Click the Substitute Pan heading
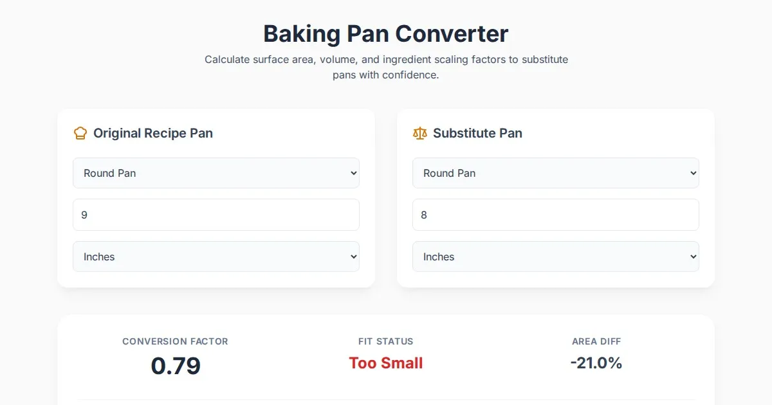 click(x=477, y=133)
